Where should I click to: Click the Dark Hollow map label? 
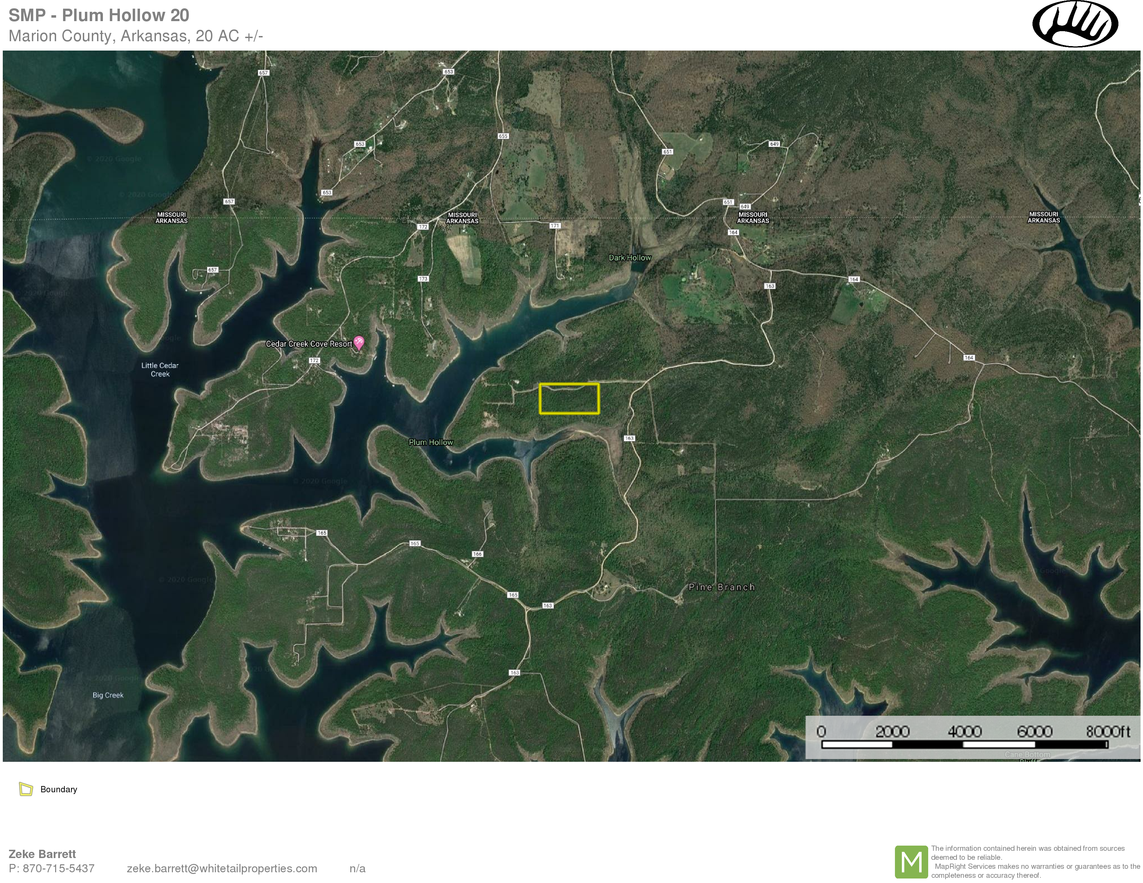click(630, 257)
